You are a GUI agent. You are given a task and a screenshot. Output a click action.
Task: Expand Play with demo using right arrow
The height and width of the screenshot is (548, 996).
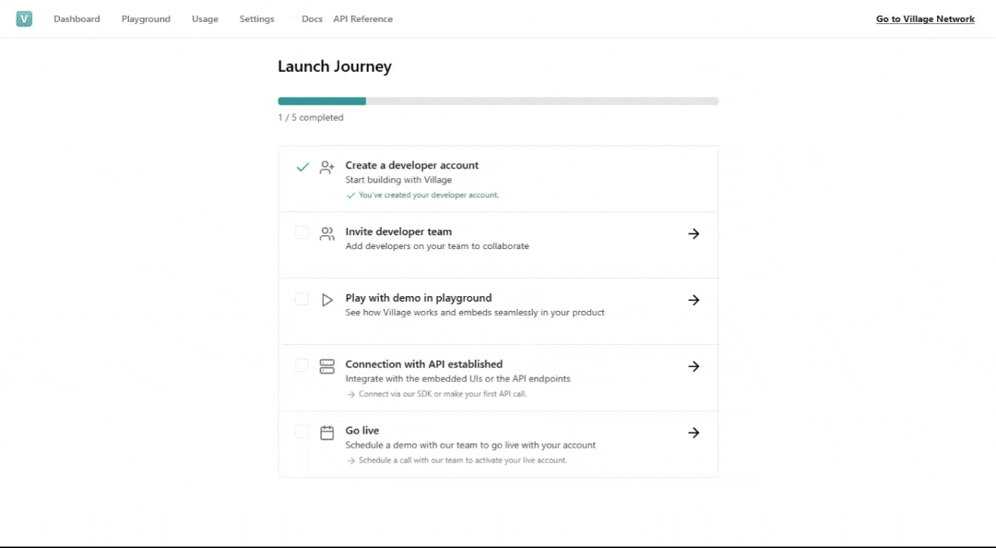coord(694,300)
